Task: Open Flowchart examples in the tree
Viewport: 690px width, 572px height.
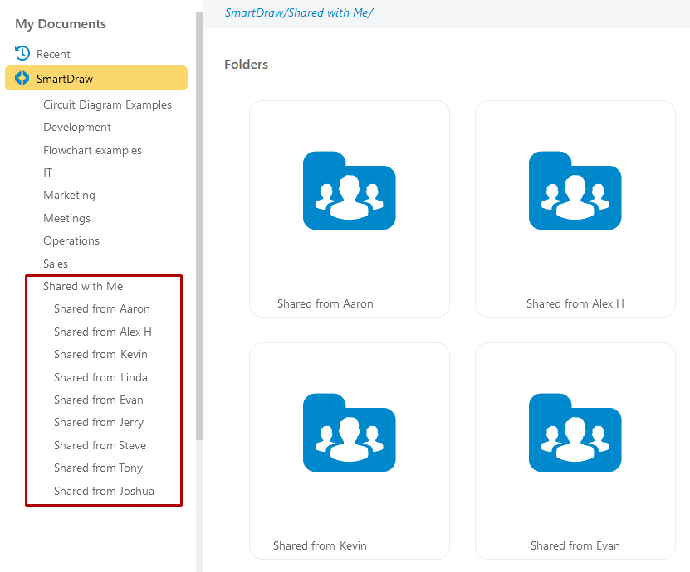Action: click(x=92, y=151)
